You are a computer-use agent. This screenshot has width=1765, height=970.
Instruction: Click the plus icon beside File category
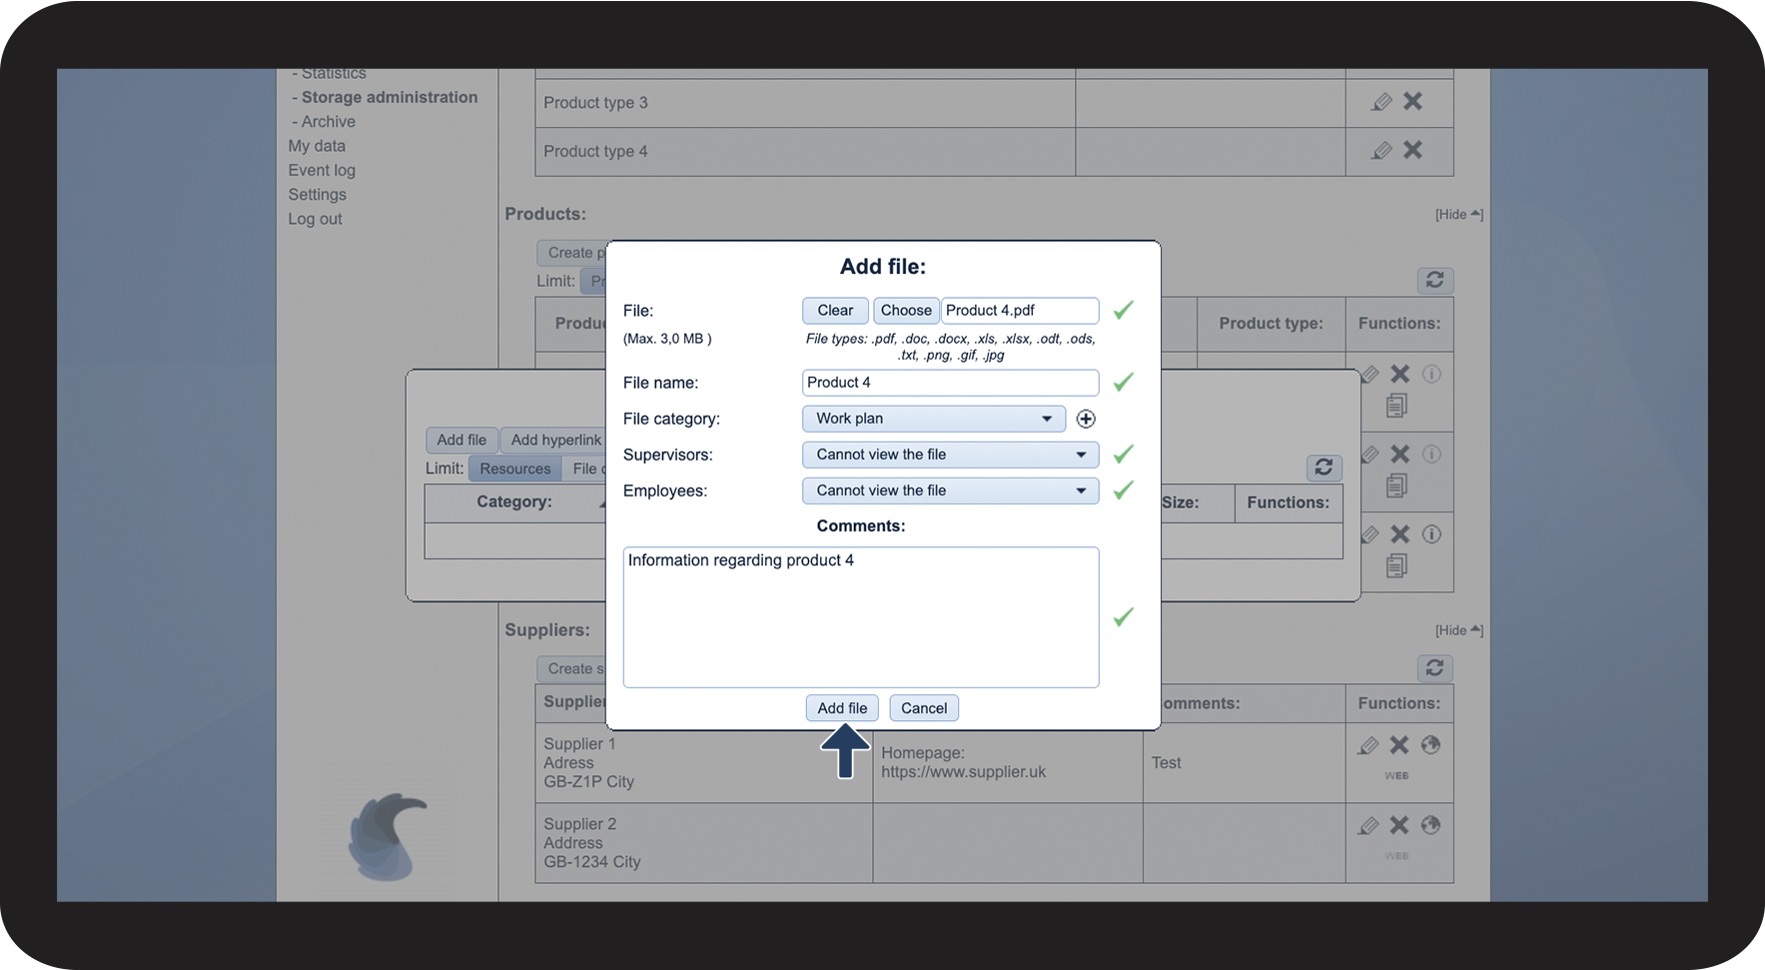[1086, 419]
